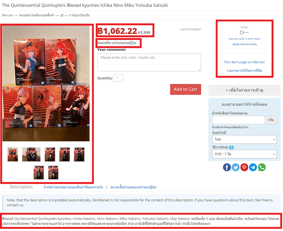Open the การ์ตูน/อนิเมชั่น breadcrumb link
Screen dimensions: 283x231
[x=79, y=15]
